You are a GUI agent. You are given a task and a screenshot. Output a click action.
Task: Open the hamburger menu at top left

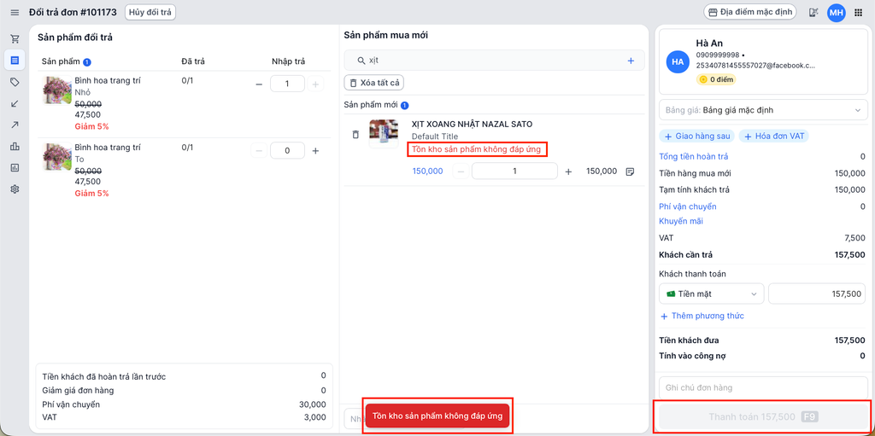[x=15, y=13]
